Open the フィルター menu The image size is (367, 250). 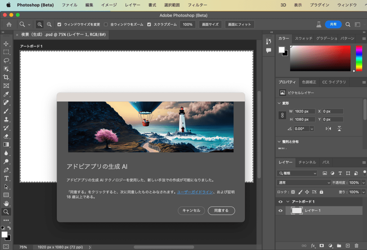(197, 5)
